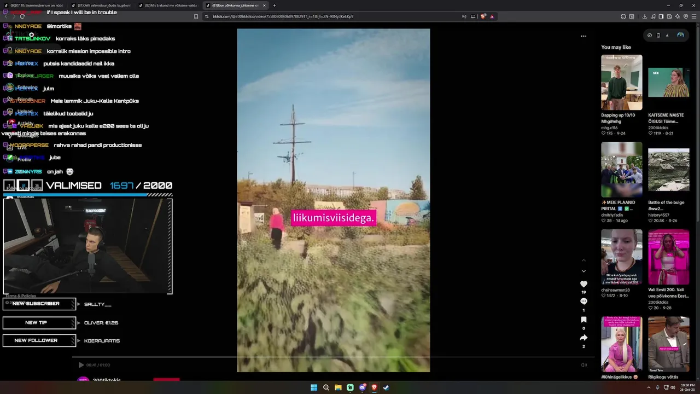This screenshot has width=700, height=394.
Task: Open Brave browser from taskbar
Action: 374,387
